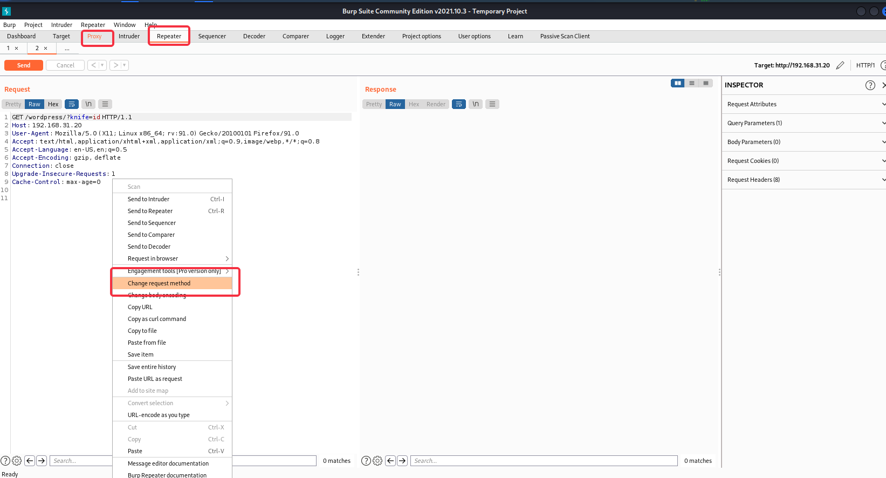Image resolution: width=886 pixels, height=478 pixels.
Task: Open the Project menu
Action: click(33, 25)
